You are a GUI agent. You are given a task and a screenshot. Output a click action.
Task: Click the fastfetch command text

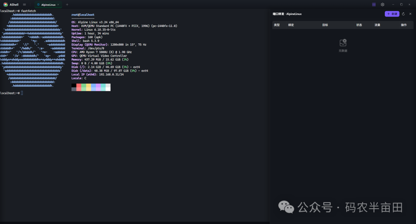click(x=29, y=11)
